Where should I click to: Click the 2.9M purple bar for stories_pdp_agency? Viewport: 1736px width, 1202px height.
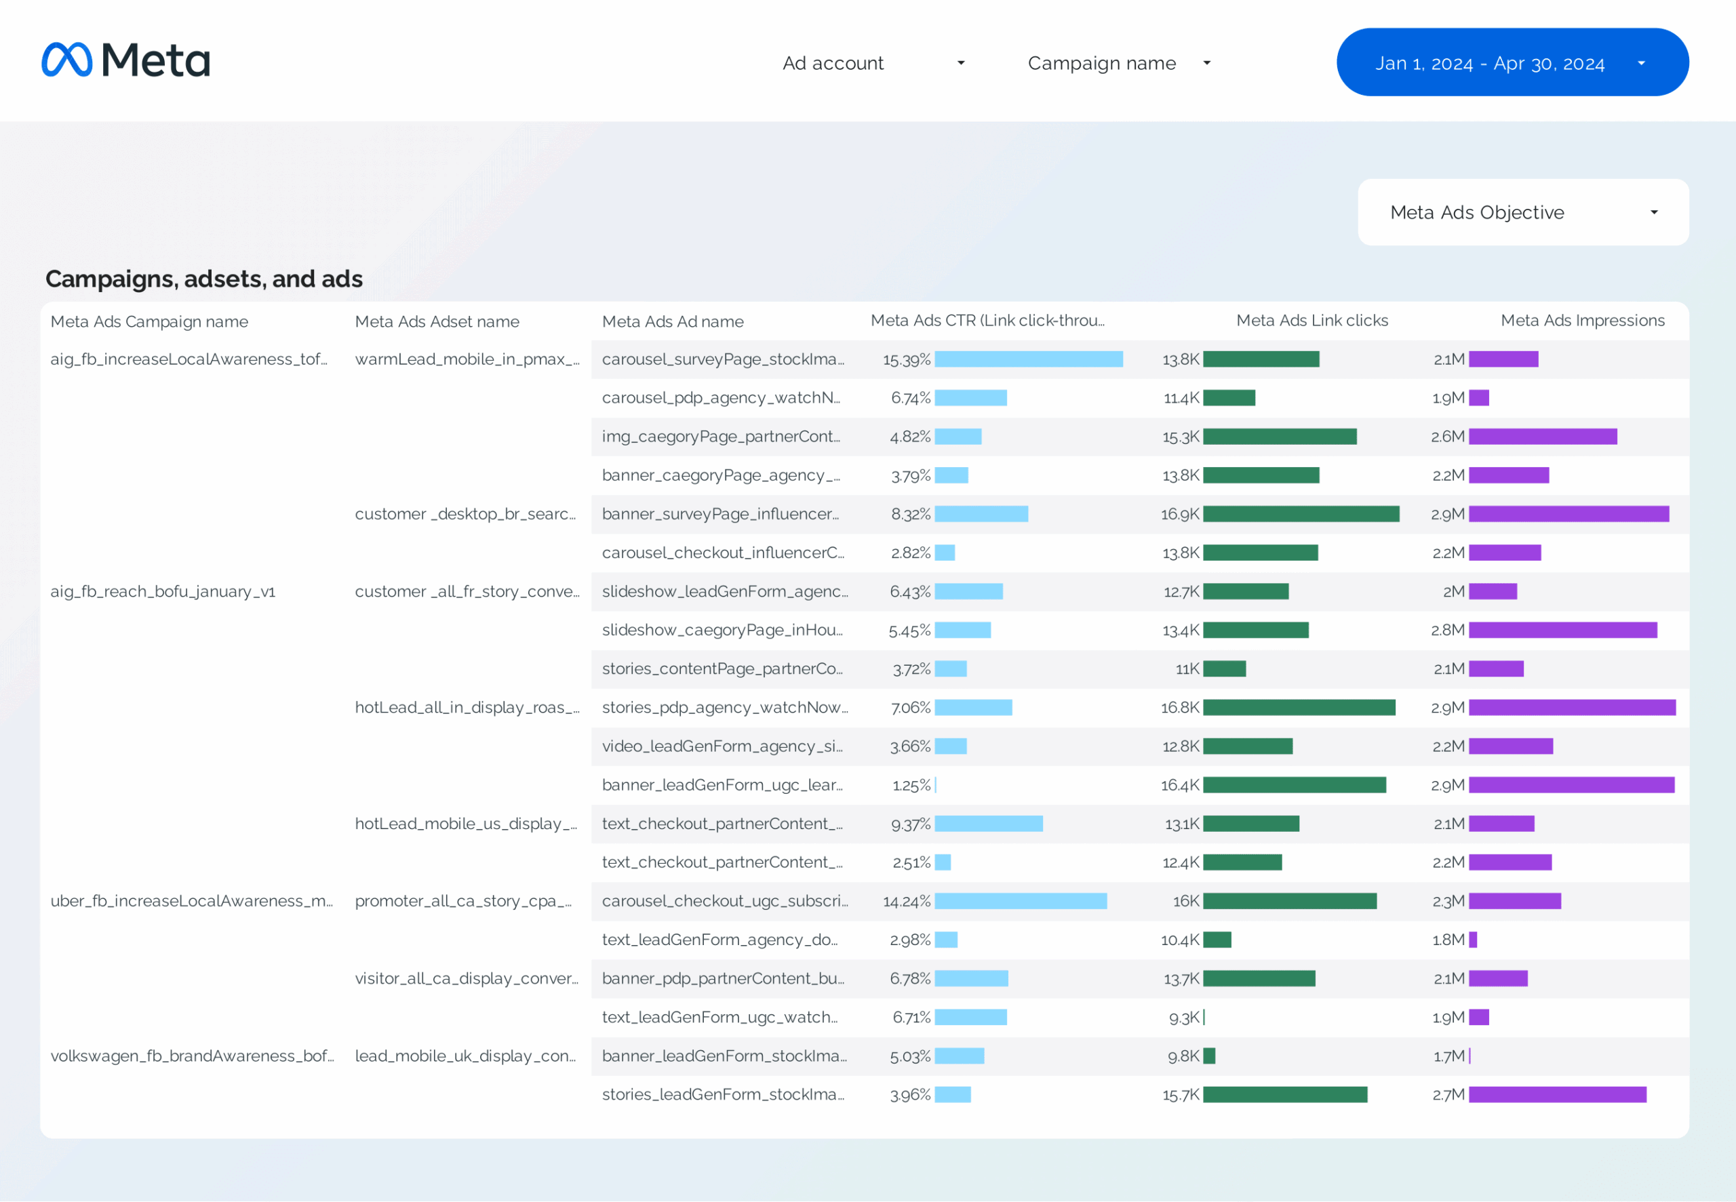pos(1571,707)
